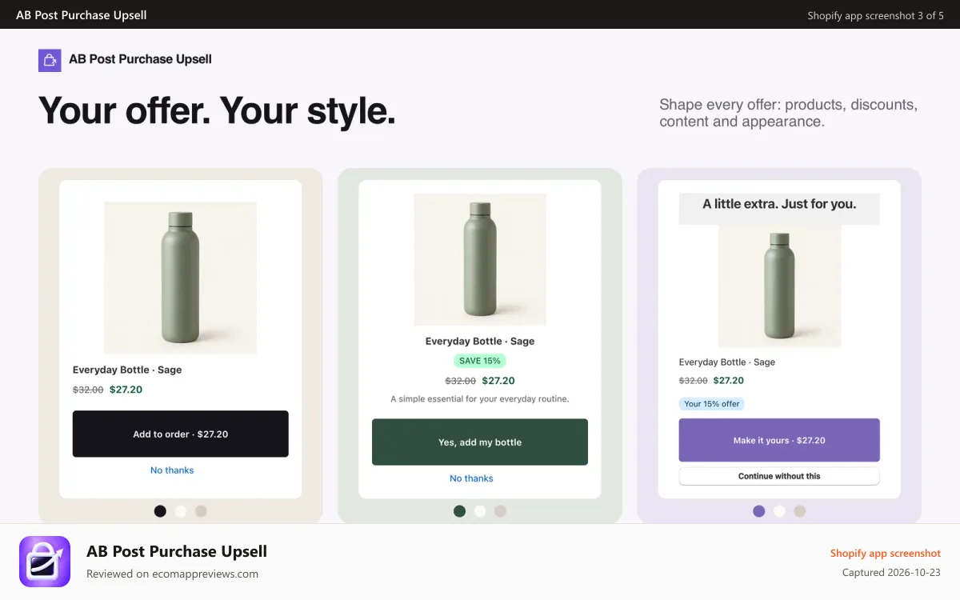Select the purple dot under the third card
960x600 pixels.
(x=758, y=511)
